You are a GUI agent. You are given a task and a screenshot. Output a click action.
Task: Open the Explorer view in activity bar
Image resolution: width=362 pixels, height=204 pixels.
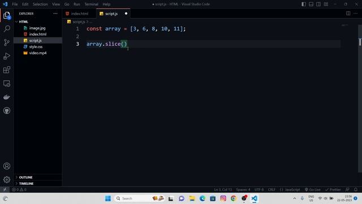click(7, 15)
